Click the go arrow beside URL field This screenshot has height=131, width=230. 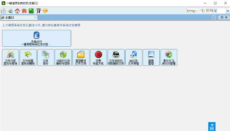[228, 11]
